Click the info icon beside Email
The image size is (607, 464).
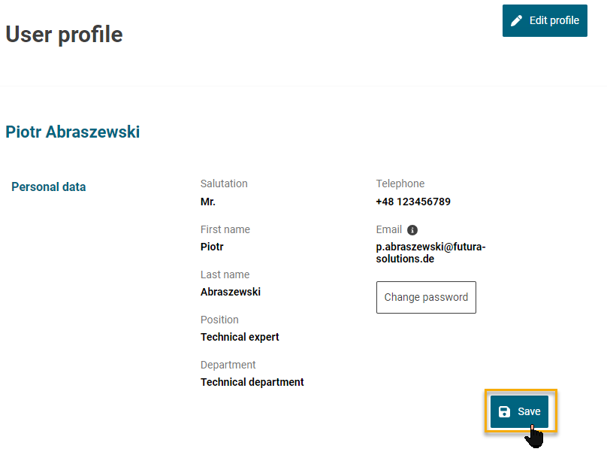pos(412,230)
